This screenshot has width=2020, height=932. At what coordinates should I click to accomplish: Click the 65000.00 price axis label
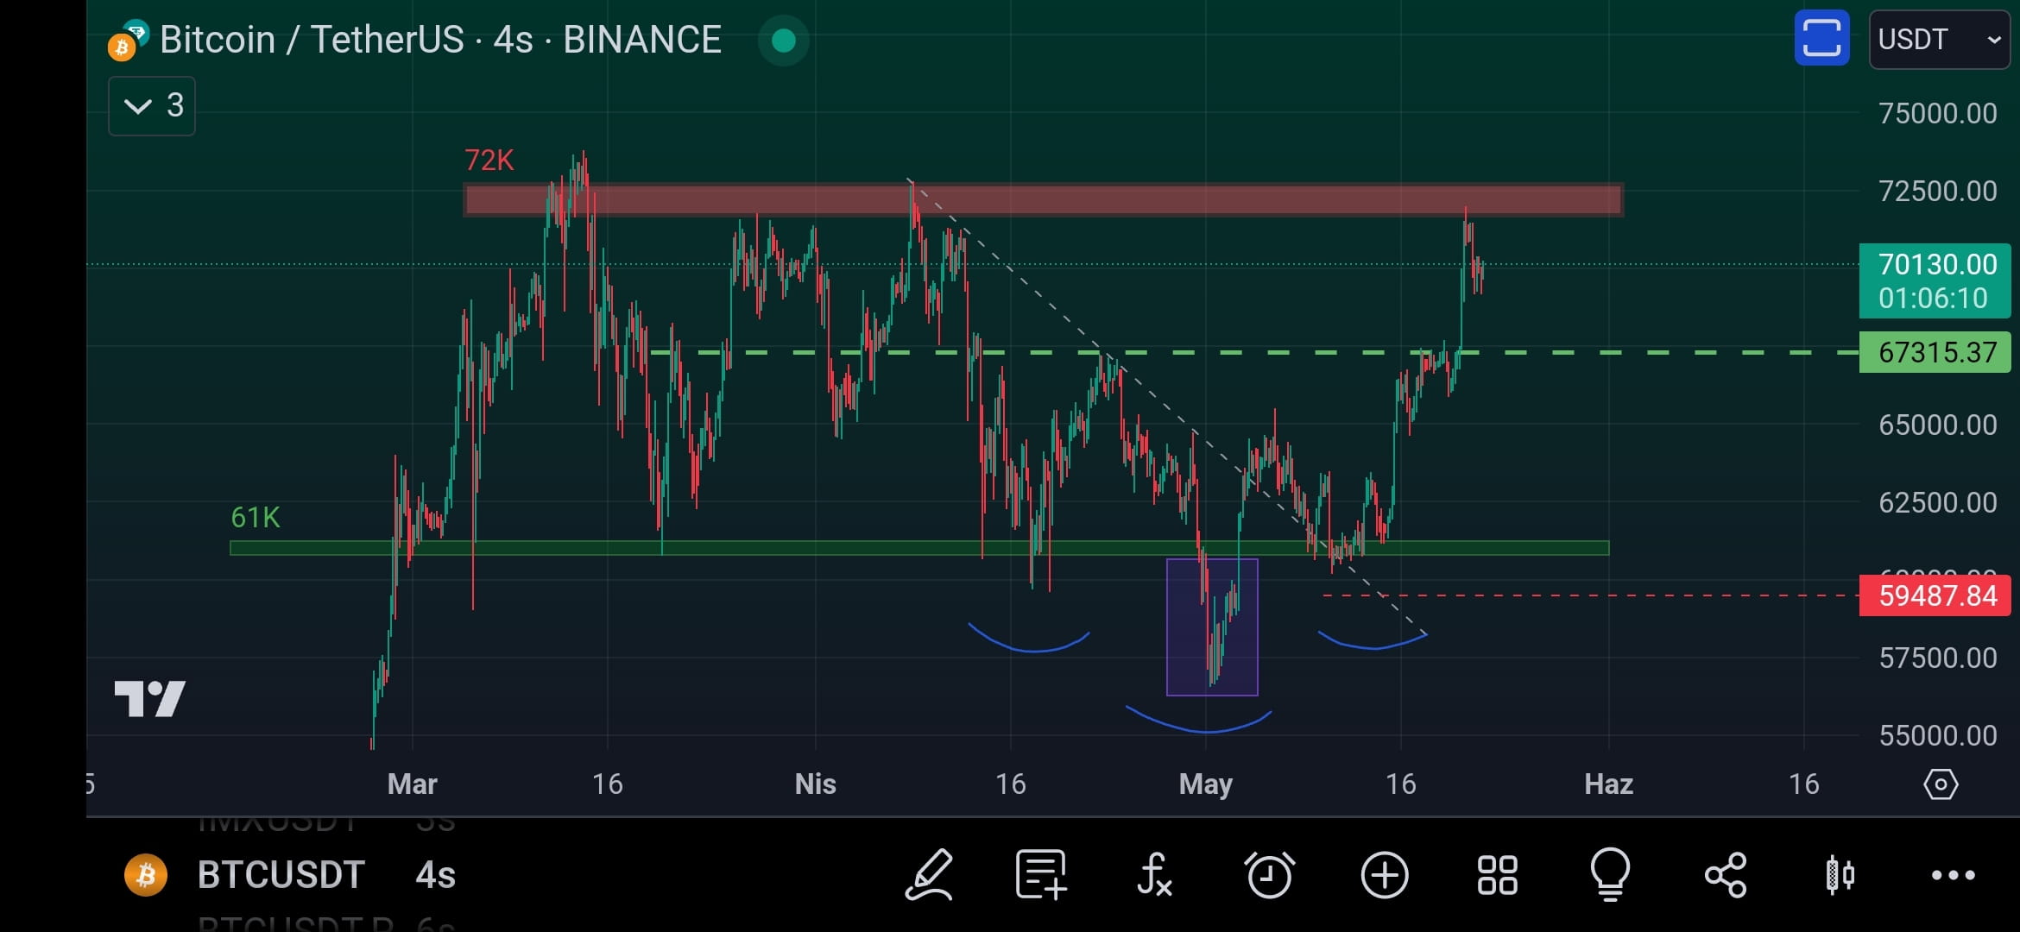click(x=1937, y=425)
